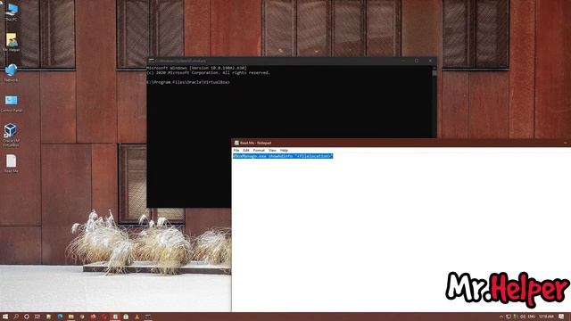The image size is (571, 321).
Task: Click Command Prompt title bar icon
Action: pos(151,61)
